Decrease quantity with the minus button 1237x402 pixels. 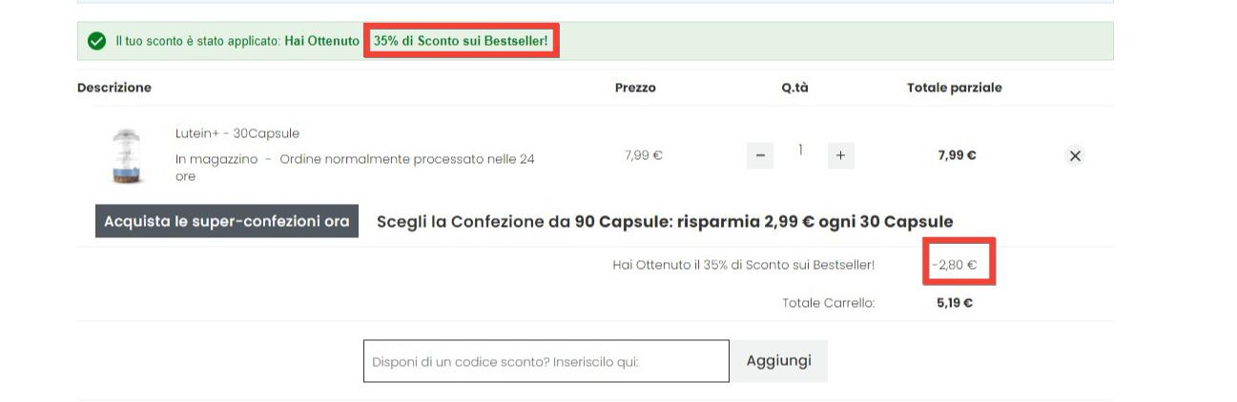point(760,156)
